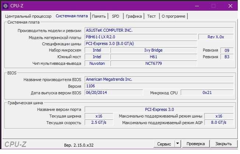This screenshot has height=154, width=240.
Task: Click southbridge revision value B3
Action: click(x=227, y=57)
